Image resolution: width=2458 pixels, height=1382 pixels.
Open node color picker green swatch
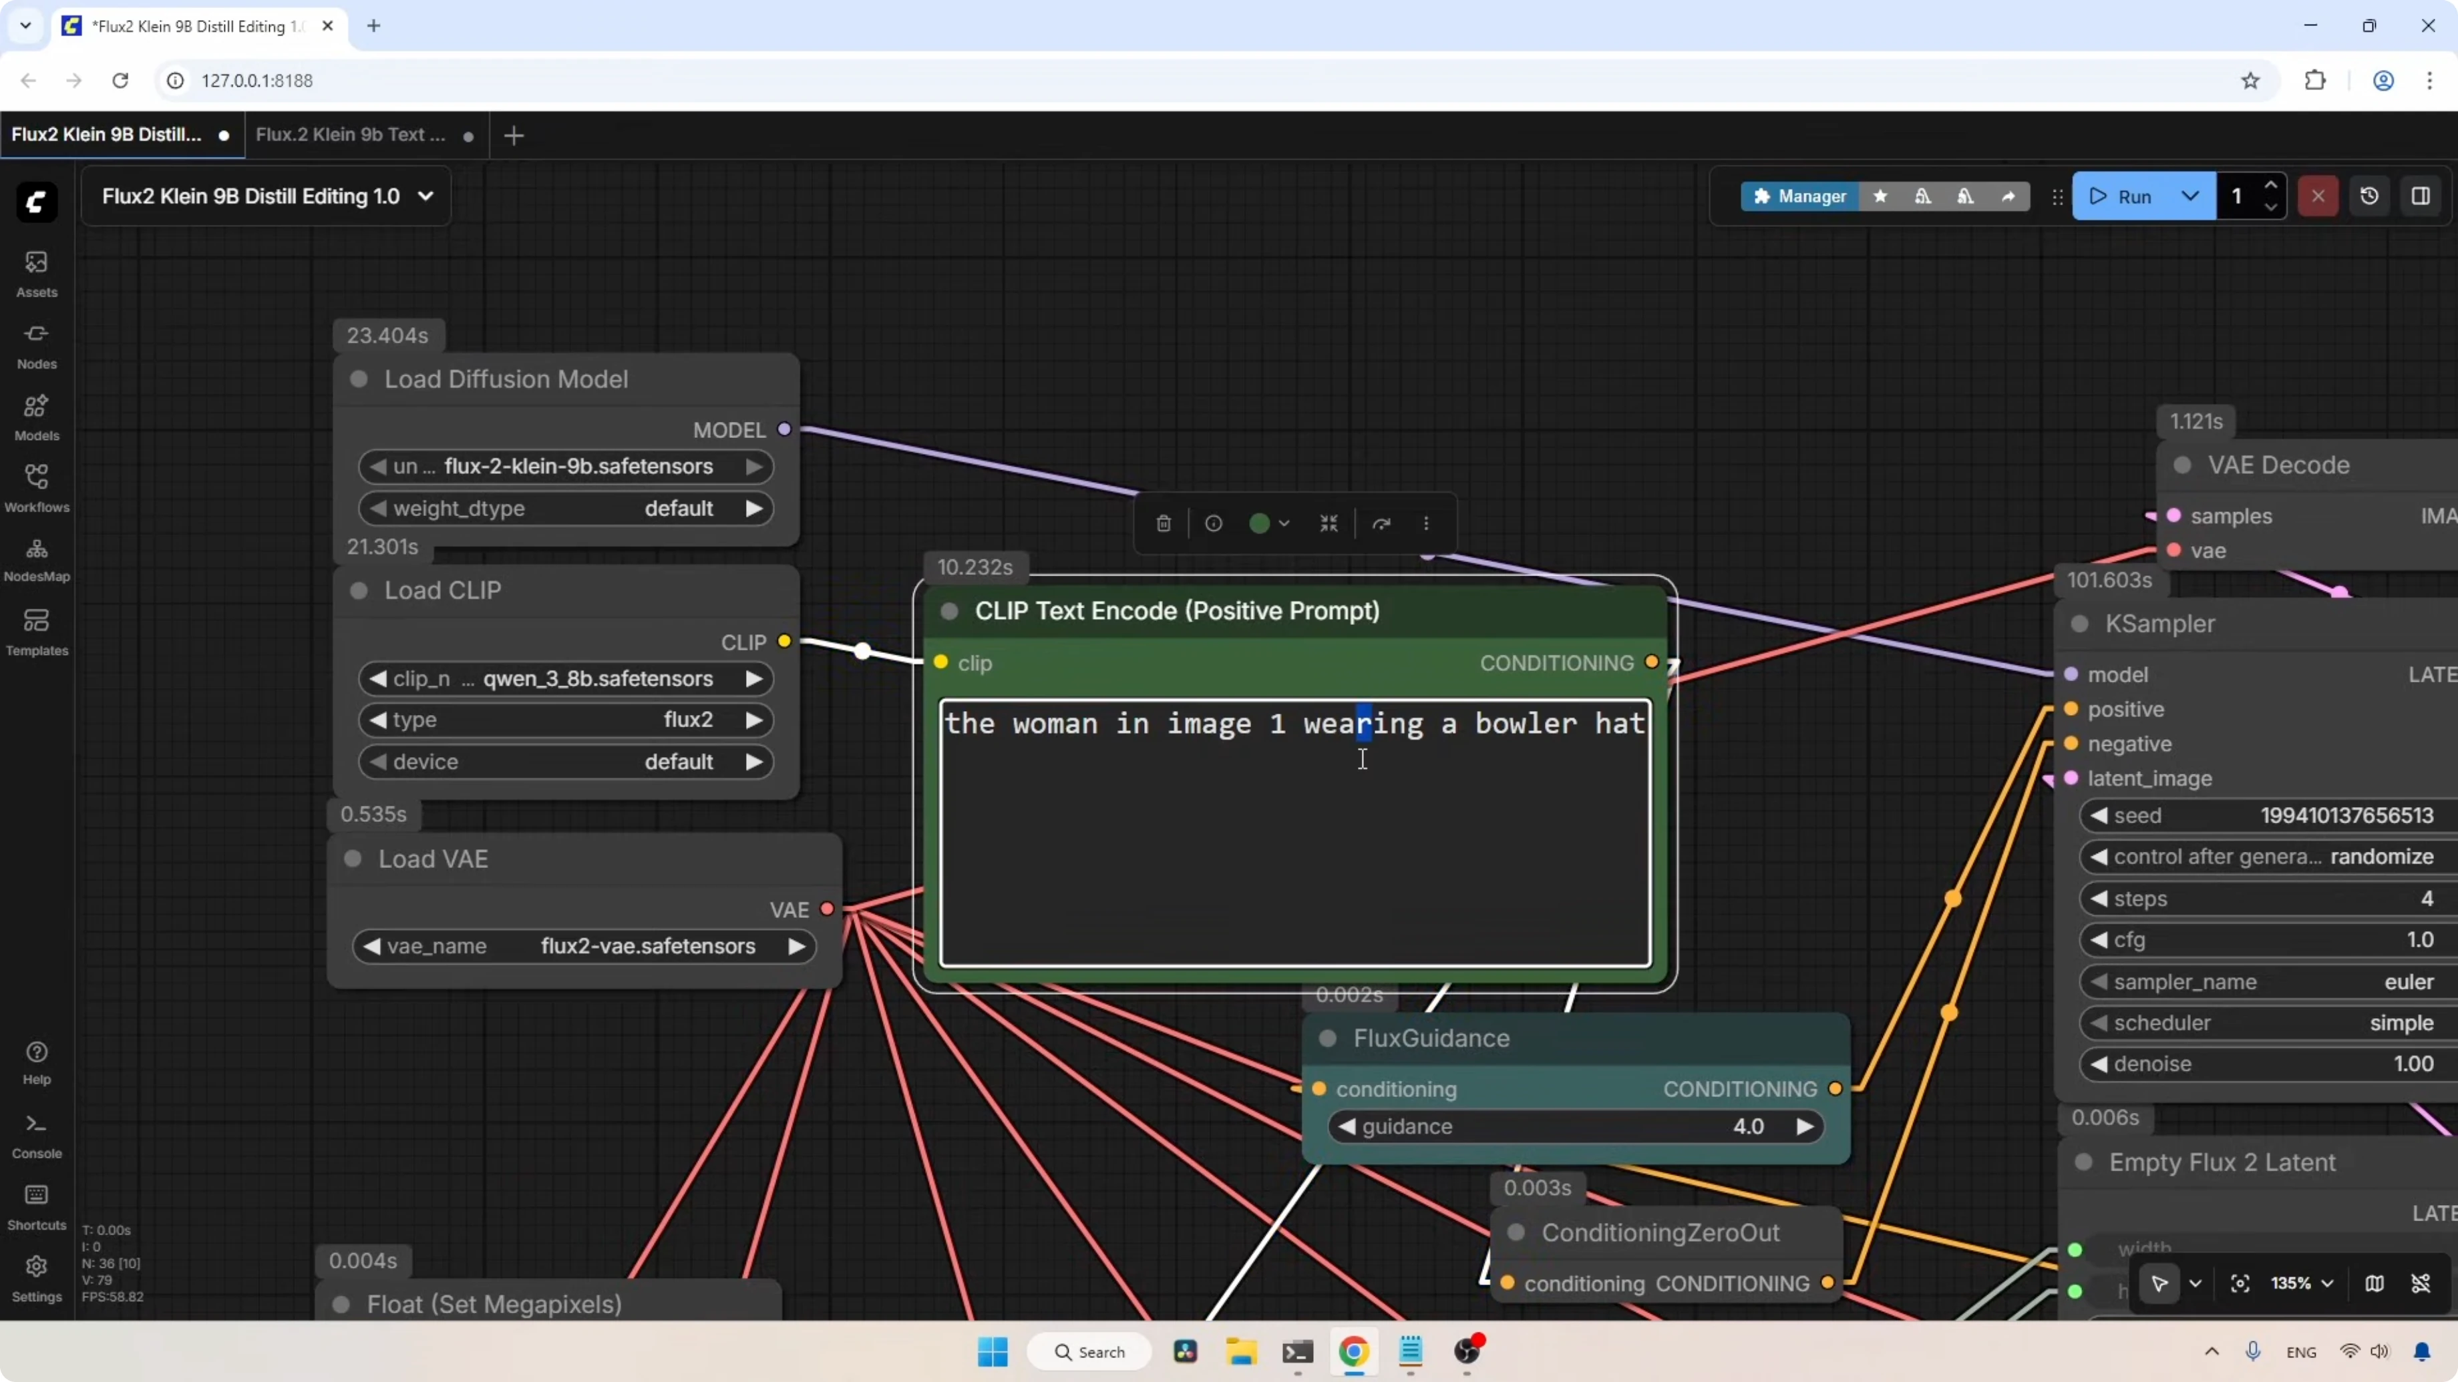click(x=1260, y=523)
